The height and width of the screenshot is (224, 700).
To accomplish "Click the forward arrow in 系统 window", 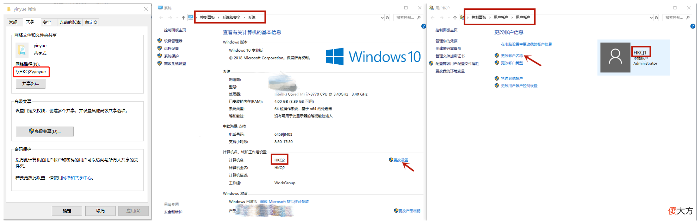I will 170,18.
